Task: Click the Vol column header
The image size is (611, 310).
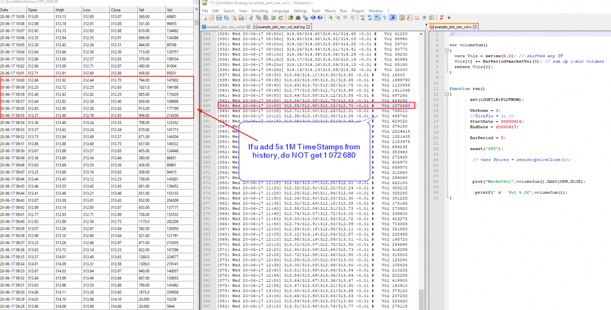Action: click(x=170, y=10)
